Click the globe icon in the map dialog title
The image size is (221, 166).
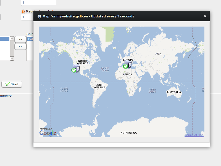click(39, 17)
